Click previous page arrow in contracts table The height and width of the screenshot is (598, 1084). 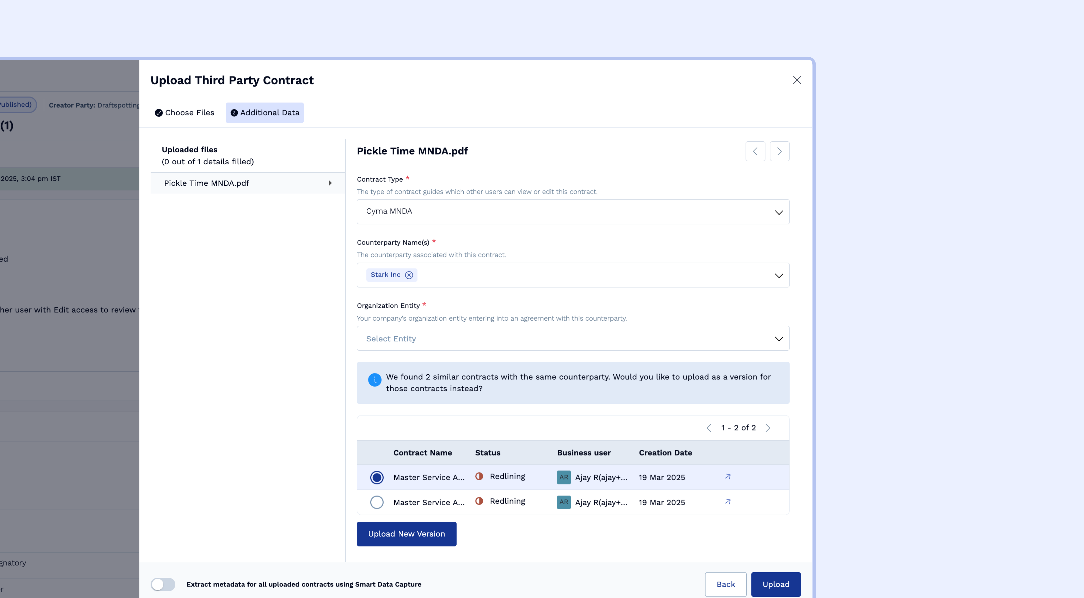[709, 428]
